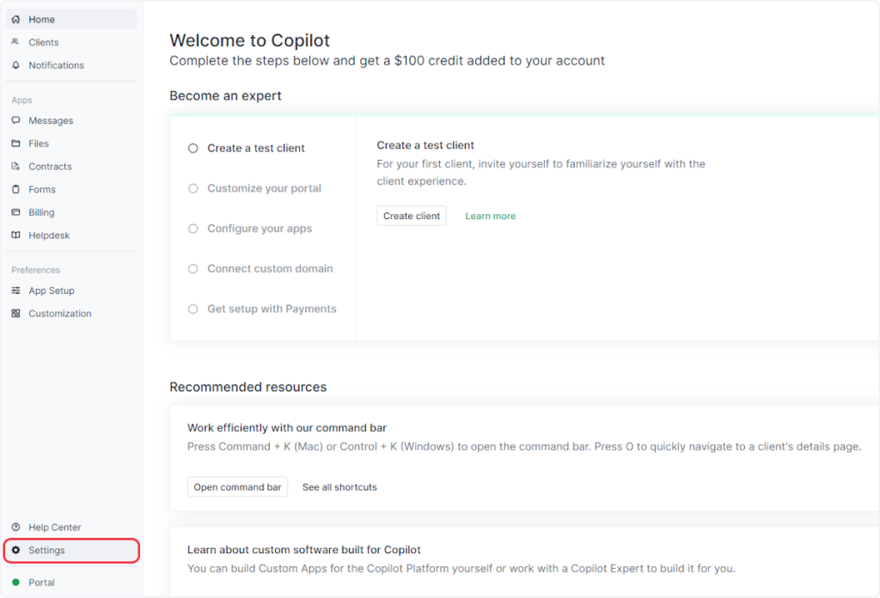The image size is (880, 598).
Task: Select the Customize your portal step circle
Action: click(193, 188)
